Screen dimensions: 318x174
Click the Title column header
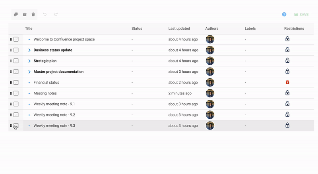click(x=29, y=29)
